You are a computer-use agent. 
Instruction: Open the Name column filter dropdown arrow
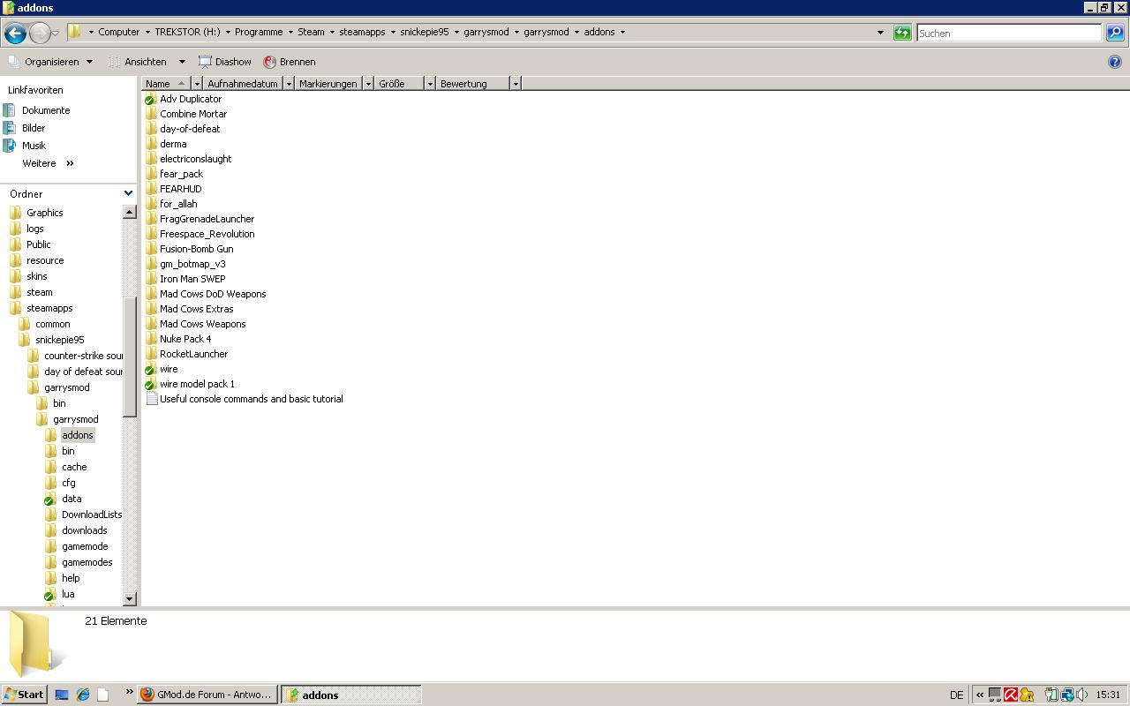pos(197,84)
